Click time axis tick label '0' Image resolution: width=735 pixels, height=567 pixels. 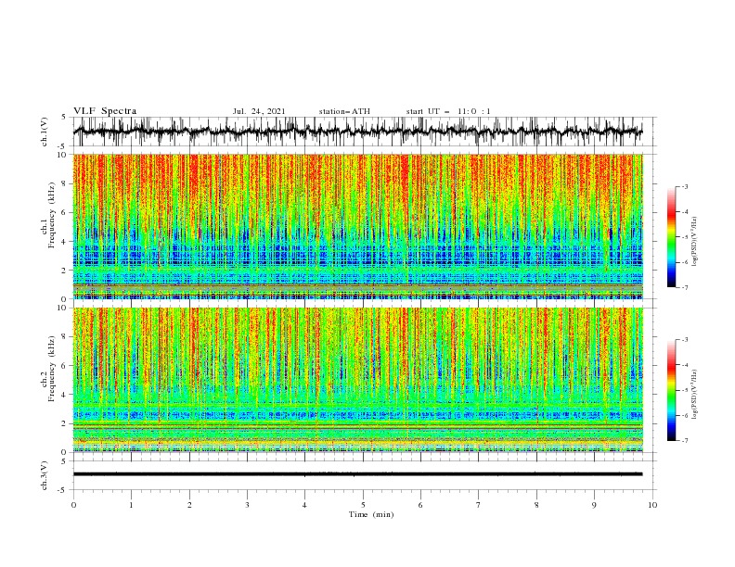tap(73, 505)
